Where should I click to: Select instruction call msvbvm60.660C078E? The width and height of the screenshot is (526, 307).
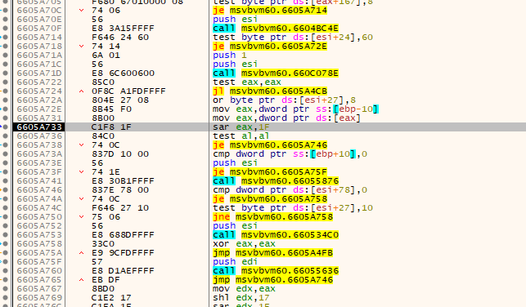[x=276, y=73]
